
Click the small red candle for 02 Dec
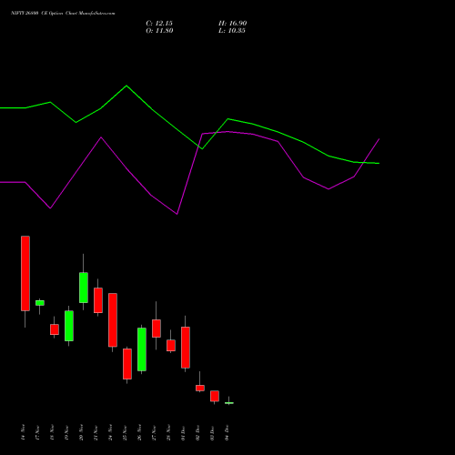pos(200,388)
